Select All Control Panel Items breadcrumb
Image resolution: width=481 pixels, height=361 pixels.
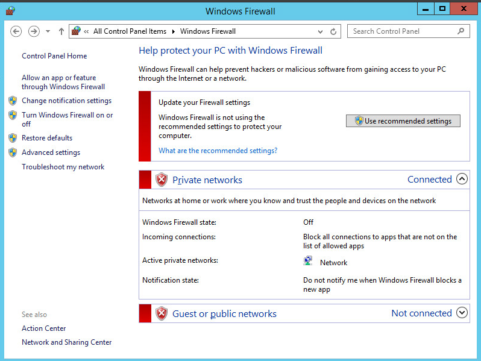[x=130, y=31]
